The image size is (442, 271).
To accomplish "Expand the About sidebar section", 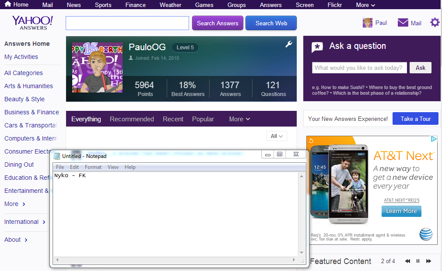I will (x=16, y=240).
